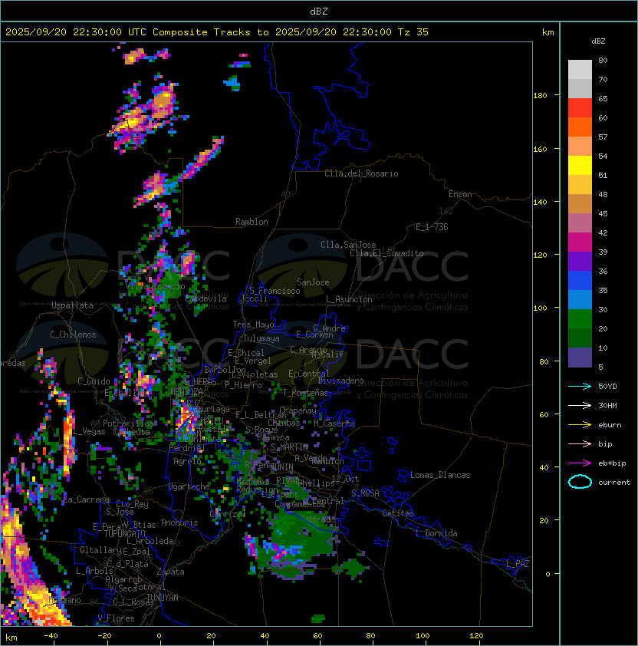This screenshot has height=646, width=638.
Task: Click the 'eburn' legend label
Action: (610, 425)
